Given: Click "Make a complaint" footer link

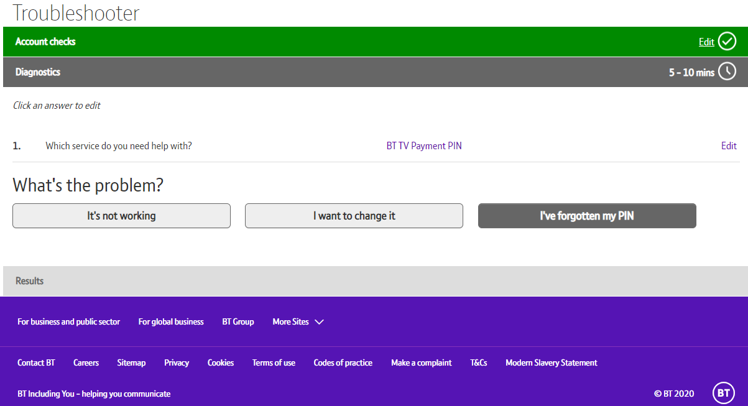Looking at the screenshot, I should point(421,362).
